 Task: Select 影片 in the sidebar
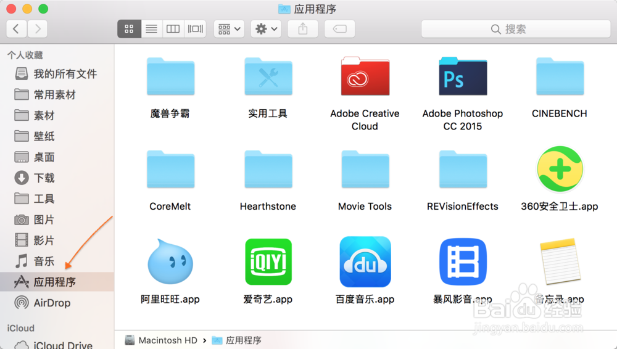[x=57, y=240]
